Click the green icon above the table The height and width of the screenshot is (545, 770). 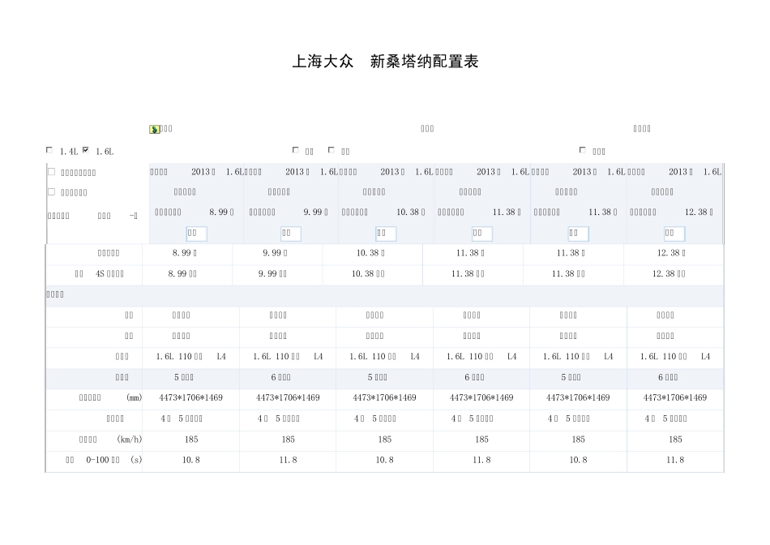155,129
